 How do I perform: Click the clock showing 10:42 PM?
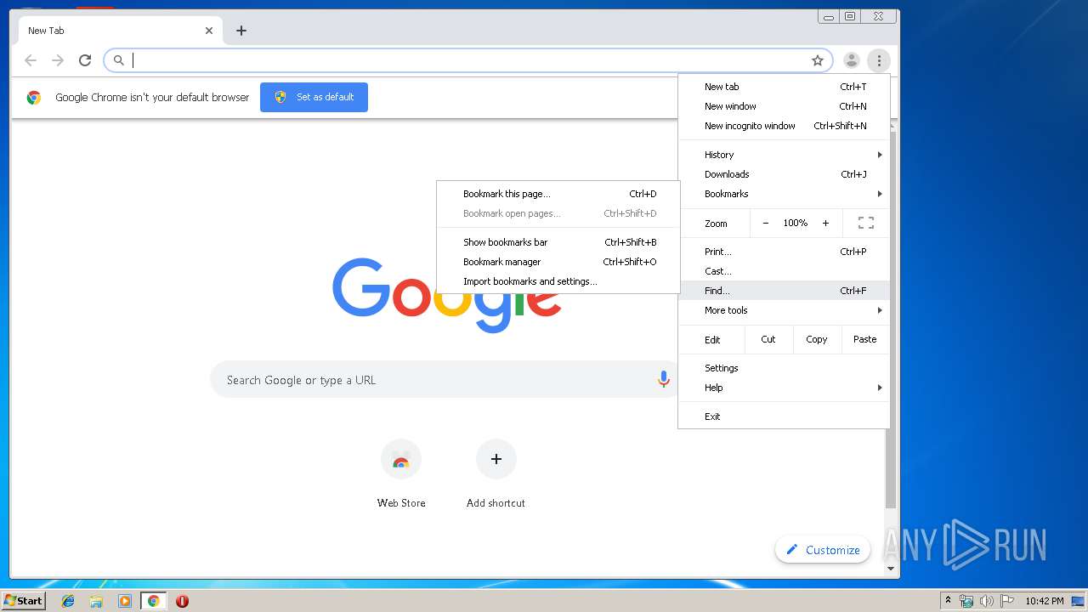[1044, 601]
